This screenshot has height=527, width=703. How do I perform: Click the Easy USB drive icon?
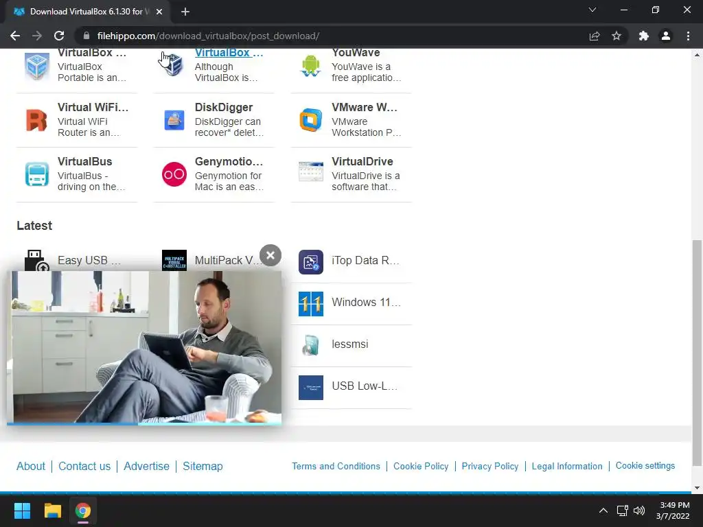tap(37, 260)
